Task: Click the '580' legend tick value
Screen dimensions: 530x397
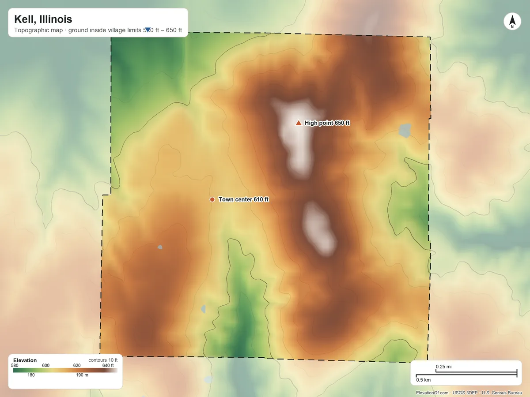Action: click(x=15, y=365)
